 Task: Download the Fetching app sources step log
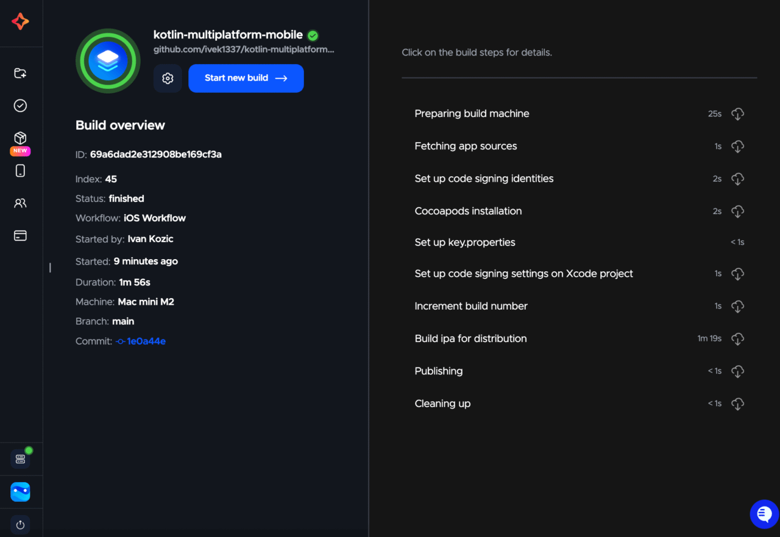coord(737,146)
